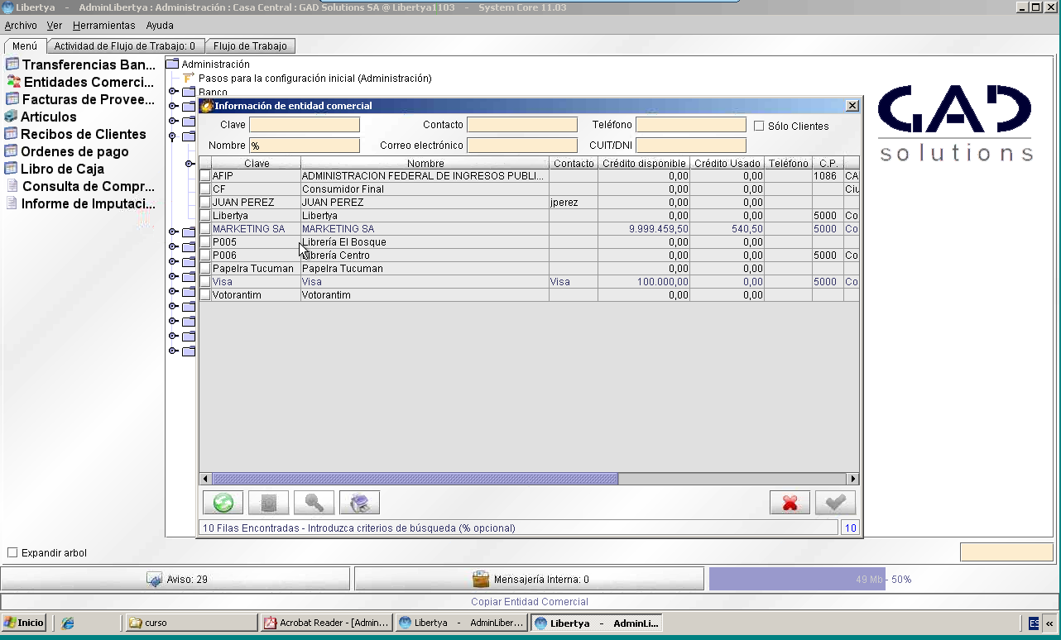Select the Pasos para la configuración inicial item
This screenshot has height=640, width=1061.
point(315,79)
